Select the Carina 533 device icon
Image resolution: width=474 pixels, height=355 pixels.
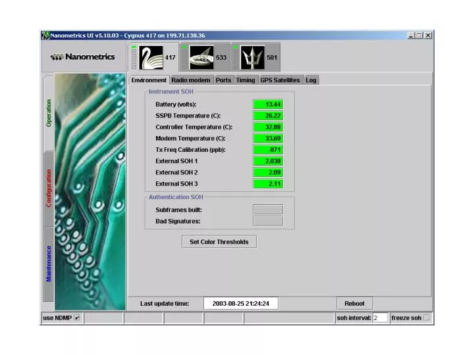[201, 57]
